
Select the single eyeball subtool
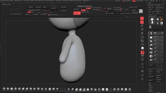(151, 56)
